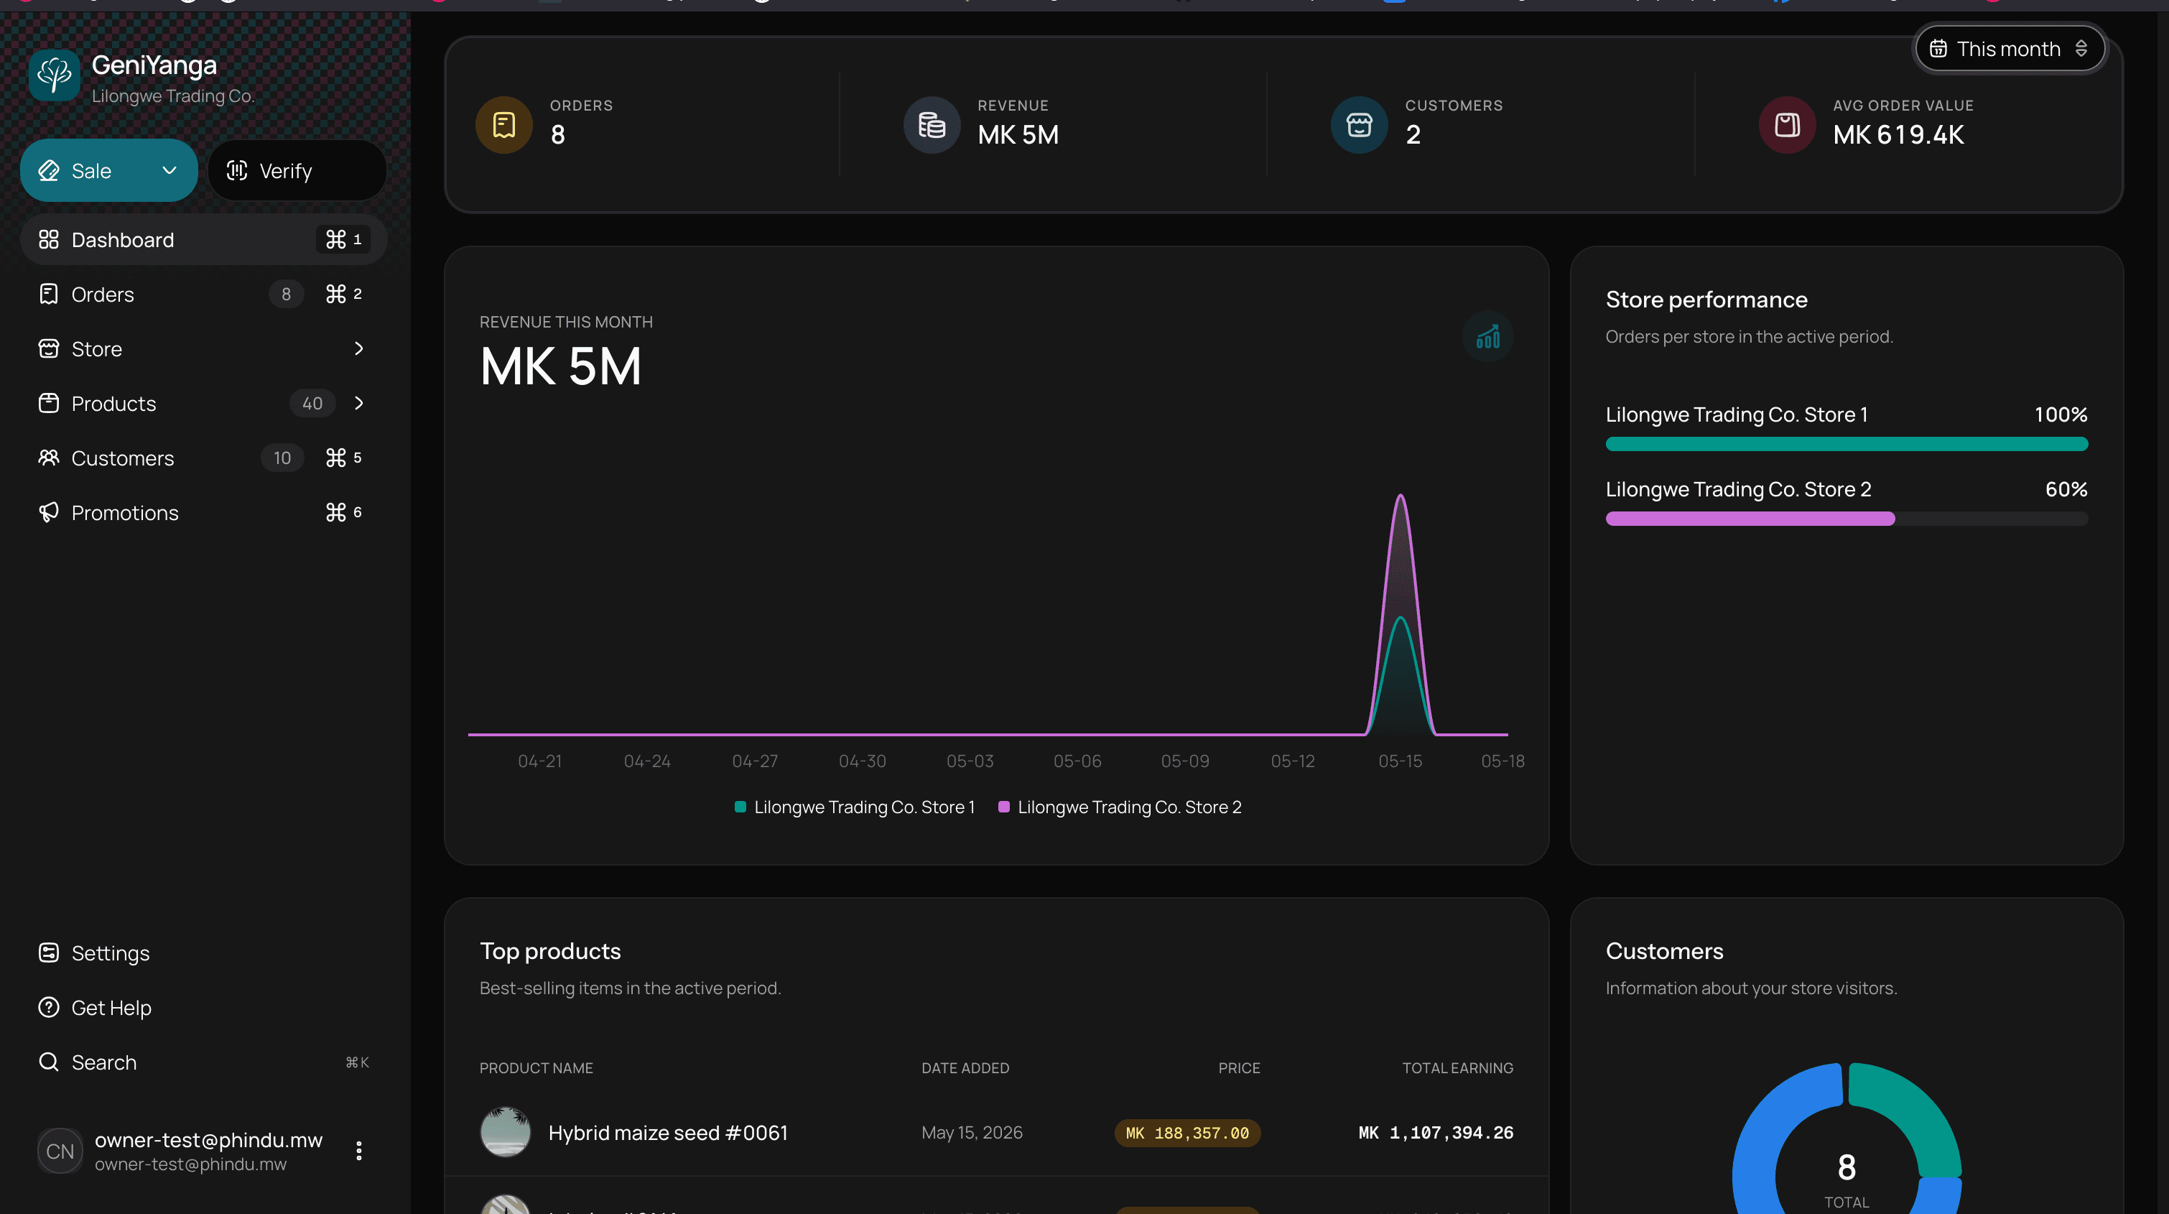Click the Sale tag icon
The image size is (2169, 1214).
tap(49, 171)
